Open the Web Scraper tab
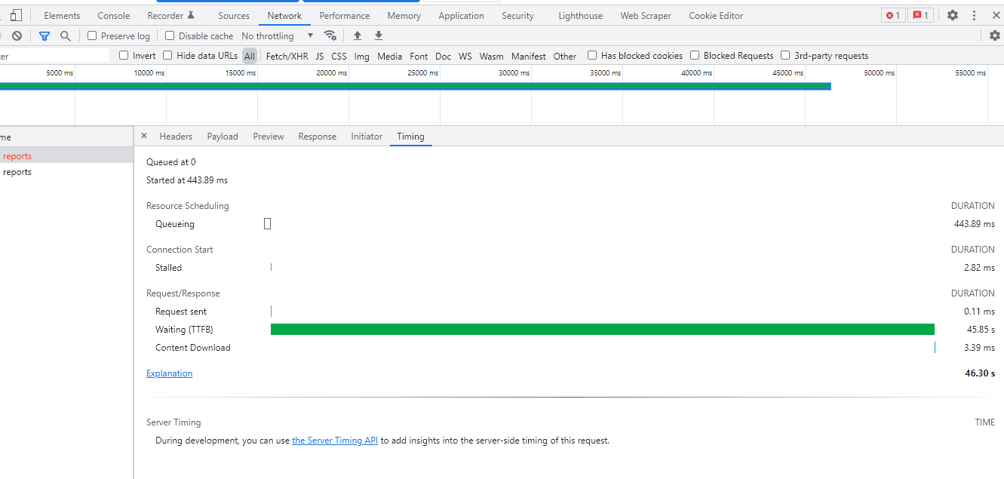 tap(646, 15)
